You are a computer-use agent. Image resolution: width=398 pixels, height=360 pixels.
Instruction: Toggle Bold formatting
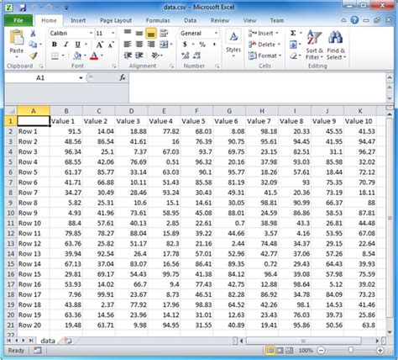tap(55, 45)
